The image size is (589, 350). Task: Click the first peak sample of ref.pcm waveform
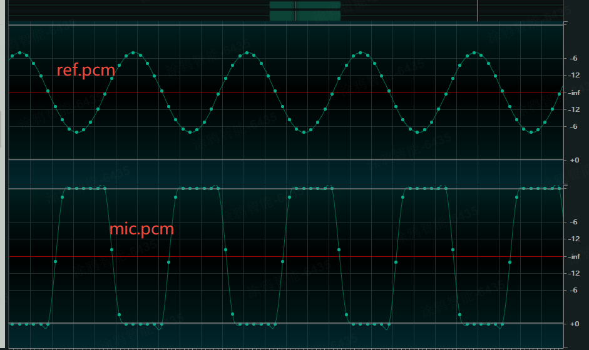pyautogui.click(x=20, y=53)
